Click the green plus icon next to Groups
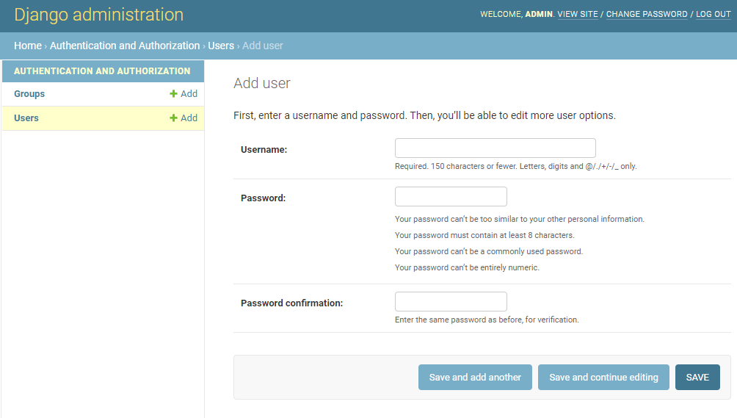This screenshot has width=737, height=418. pyautogui.click(x=173, y=93)
